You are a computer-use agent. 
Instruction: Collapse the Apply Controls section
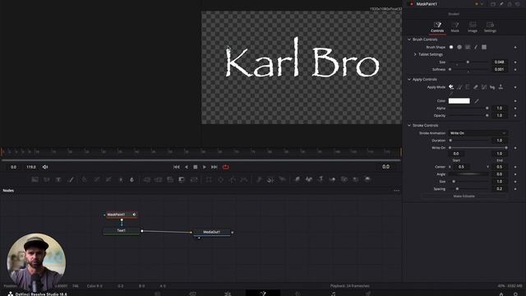tap(409, 80)
